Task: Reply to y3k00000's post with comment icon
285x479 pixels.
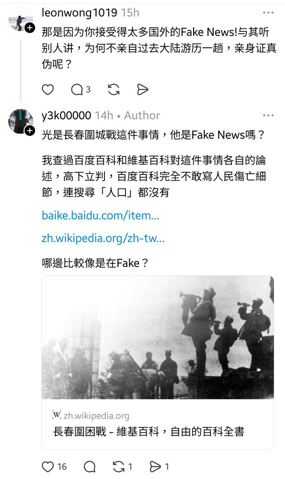Action: click(x=90, y=466)
